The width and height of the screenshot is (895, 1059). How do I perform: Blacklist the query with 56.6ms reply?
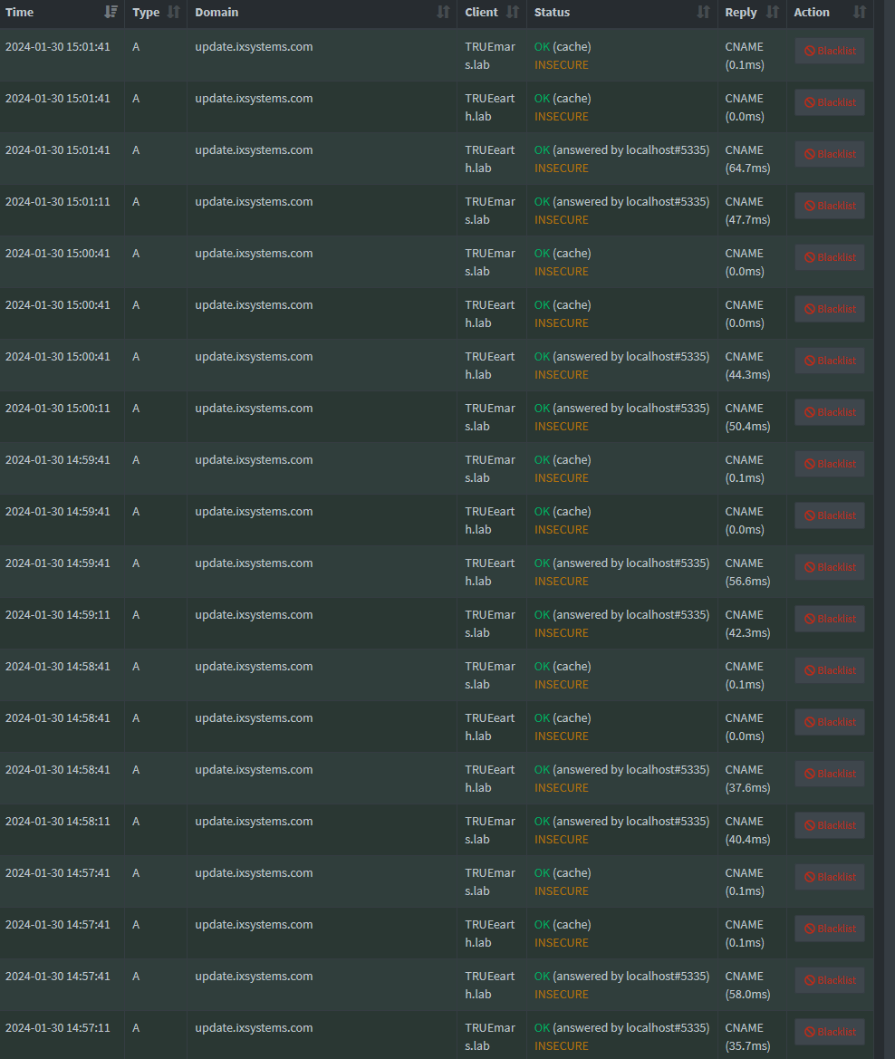click(x=830, y=567)
